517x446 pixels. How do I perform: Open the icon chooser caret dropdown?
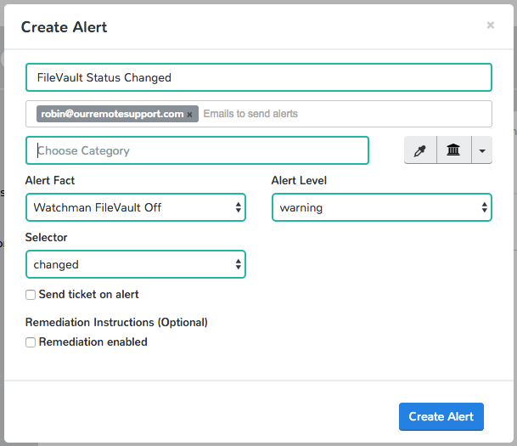pyautogui.click(x=482, y=150)
